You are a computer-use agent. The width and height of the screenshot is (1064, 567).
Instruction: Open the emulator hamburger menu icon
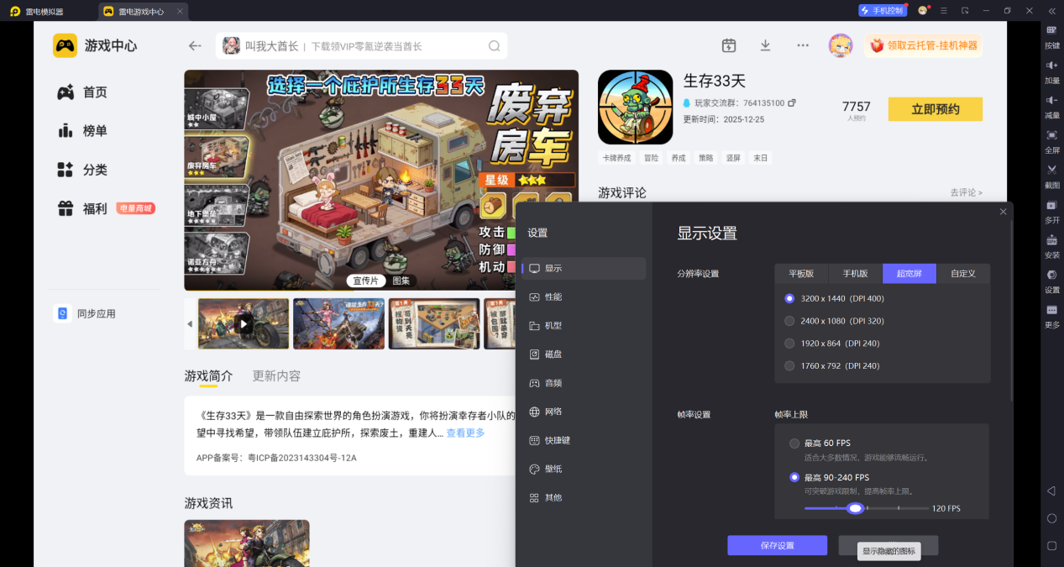click(x=944, y=11)
